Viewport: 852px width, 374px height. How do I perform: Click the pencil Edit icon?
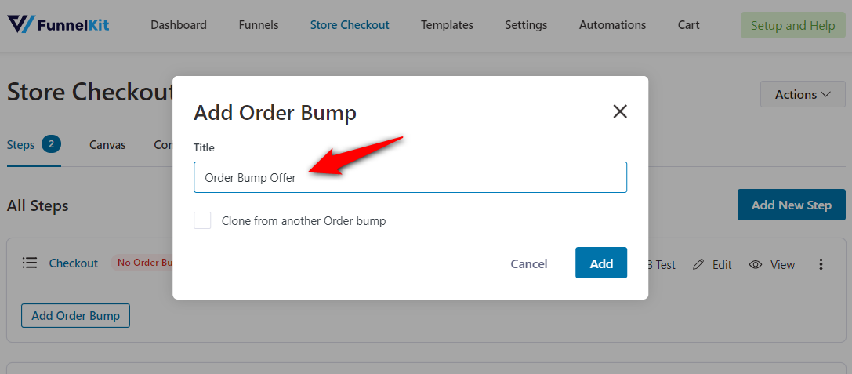click(698, 265)
